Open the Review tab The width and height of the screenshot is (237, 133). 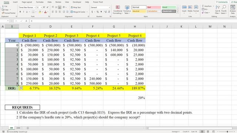coord(58,2)
